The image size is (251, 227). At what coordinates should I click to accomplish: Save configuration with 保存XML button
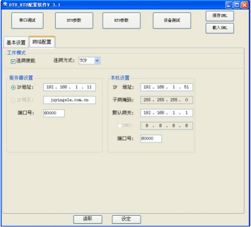click(220, 16)
